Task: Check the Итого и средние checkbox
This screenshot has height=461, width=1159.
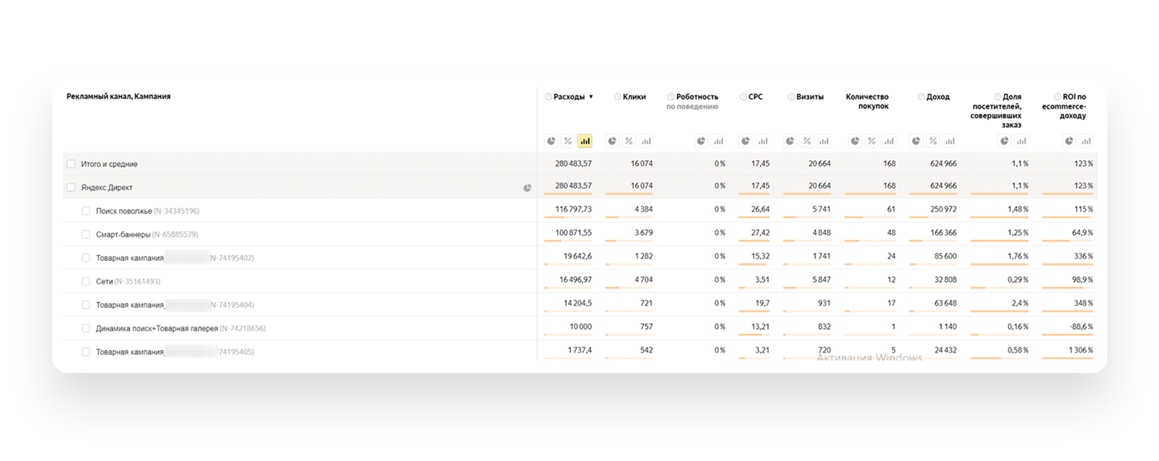Action: click(71, 164)
